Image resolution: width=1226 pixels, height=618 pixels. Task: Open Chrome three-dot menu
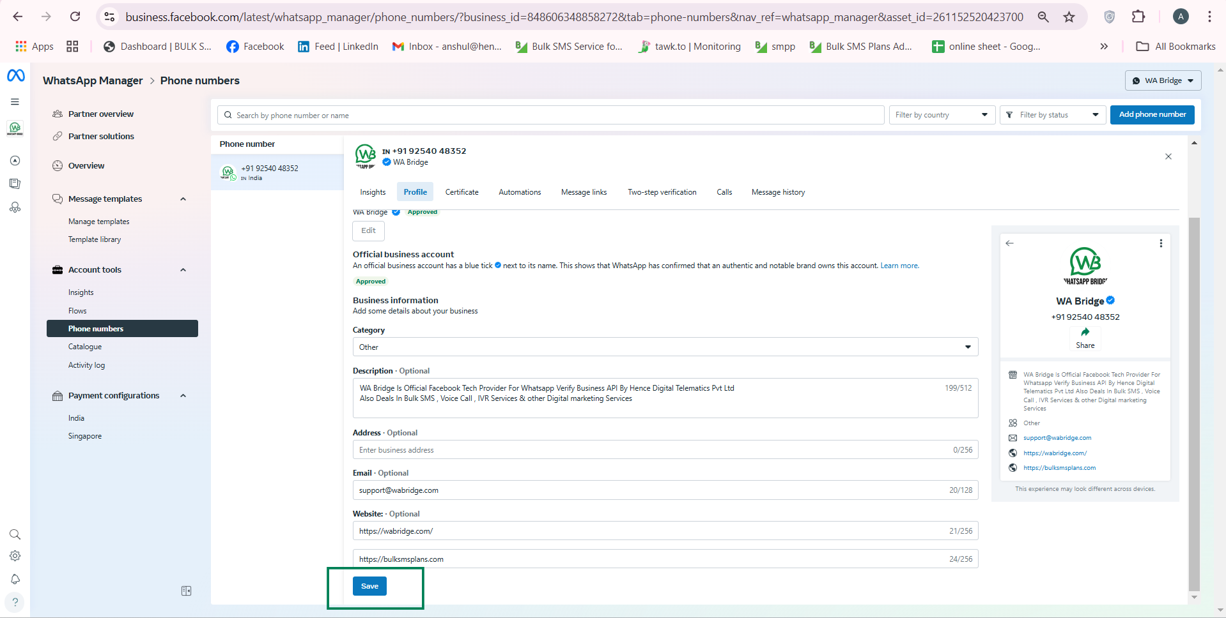1209,17
